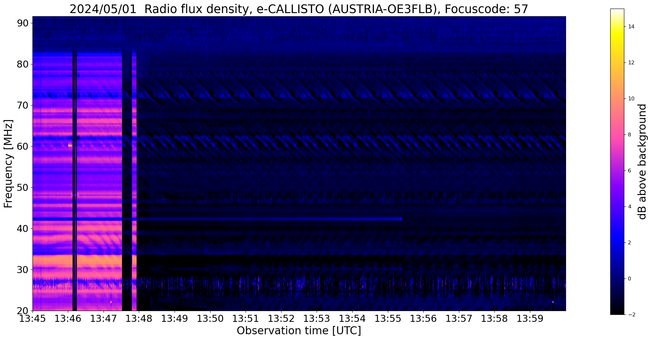Click the 13:50 time tick label
Viewport: 652px width, 340px height.
tap(210, 319)
